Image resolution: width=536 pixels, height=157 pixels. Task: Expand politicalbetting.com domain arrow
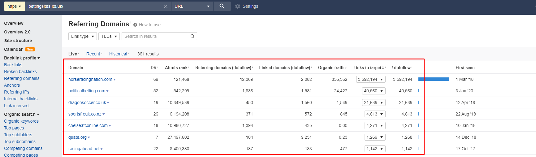(x=107, y=91)
